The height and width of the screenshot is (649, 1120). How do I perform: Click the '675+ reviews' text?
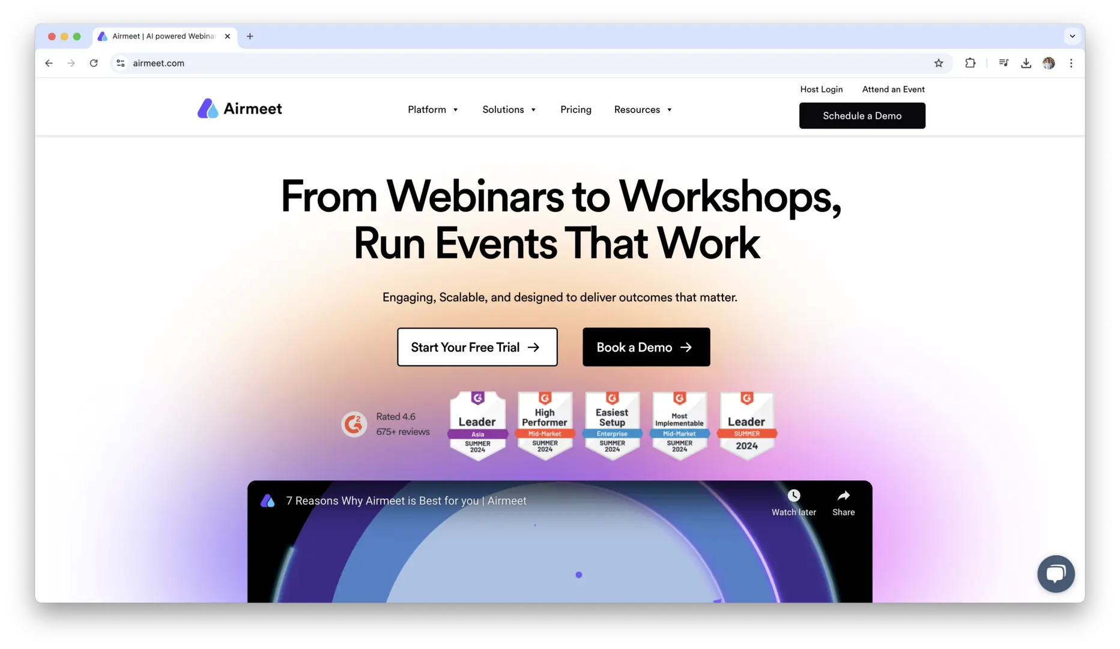tap(403, 431)
